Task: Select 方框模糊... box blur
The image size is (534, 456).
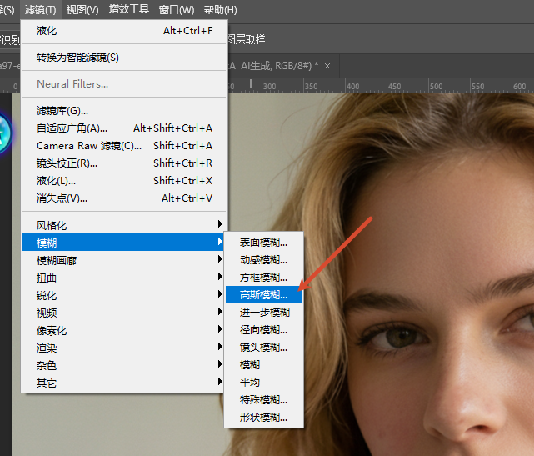Action: coord(263,278)
